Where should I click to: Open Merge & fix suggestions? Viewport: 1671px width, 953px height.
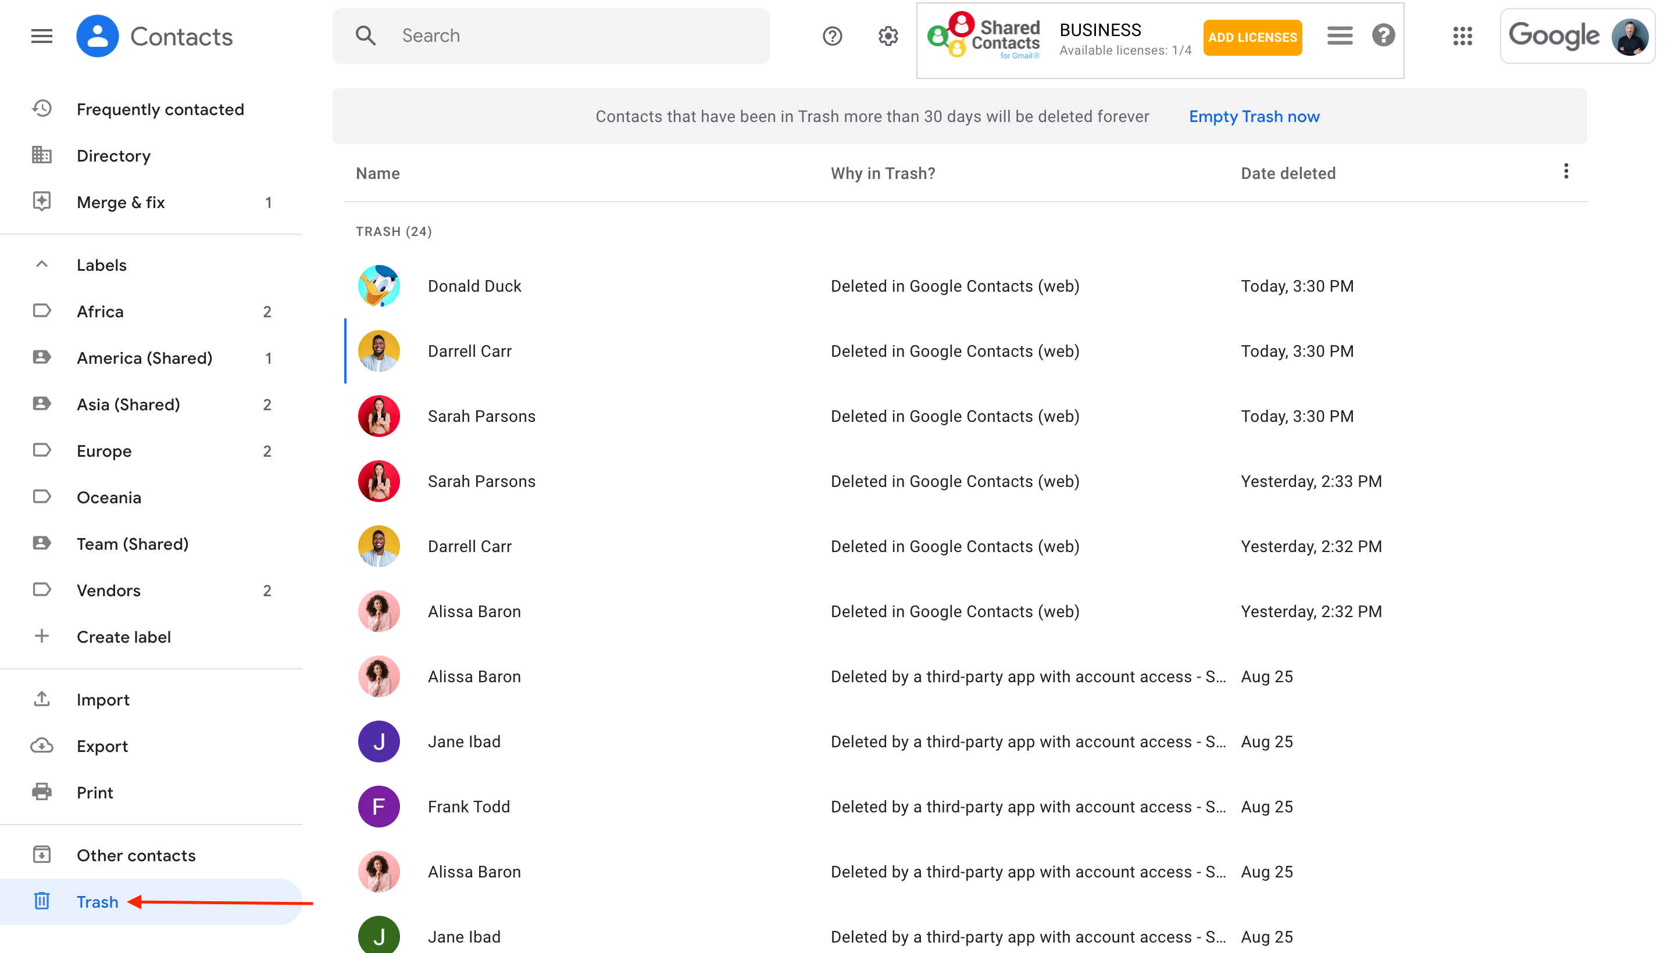(121, 202)
